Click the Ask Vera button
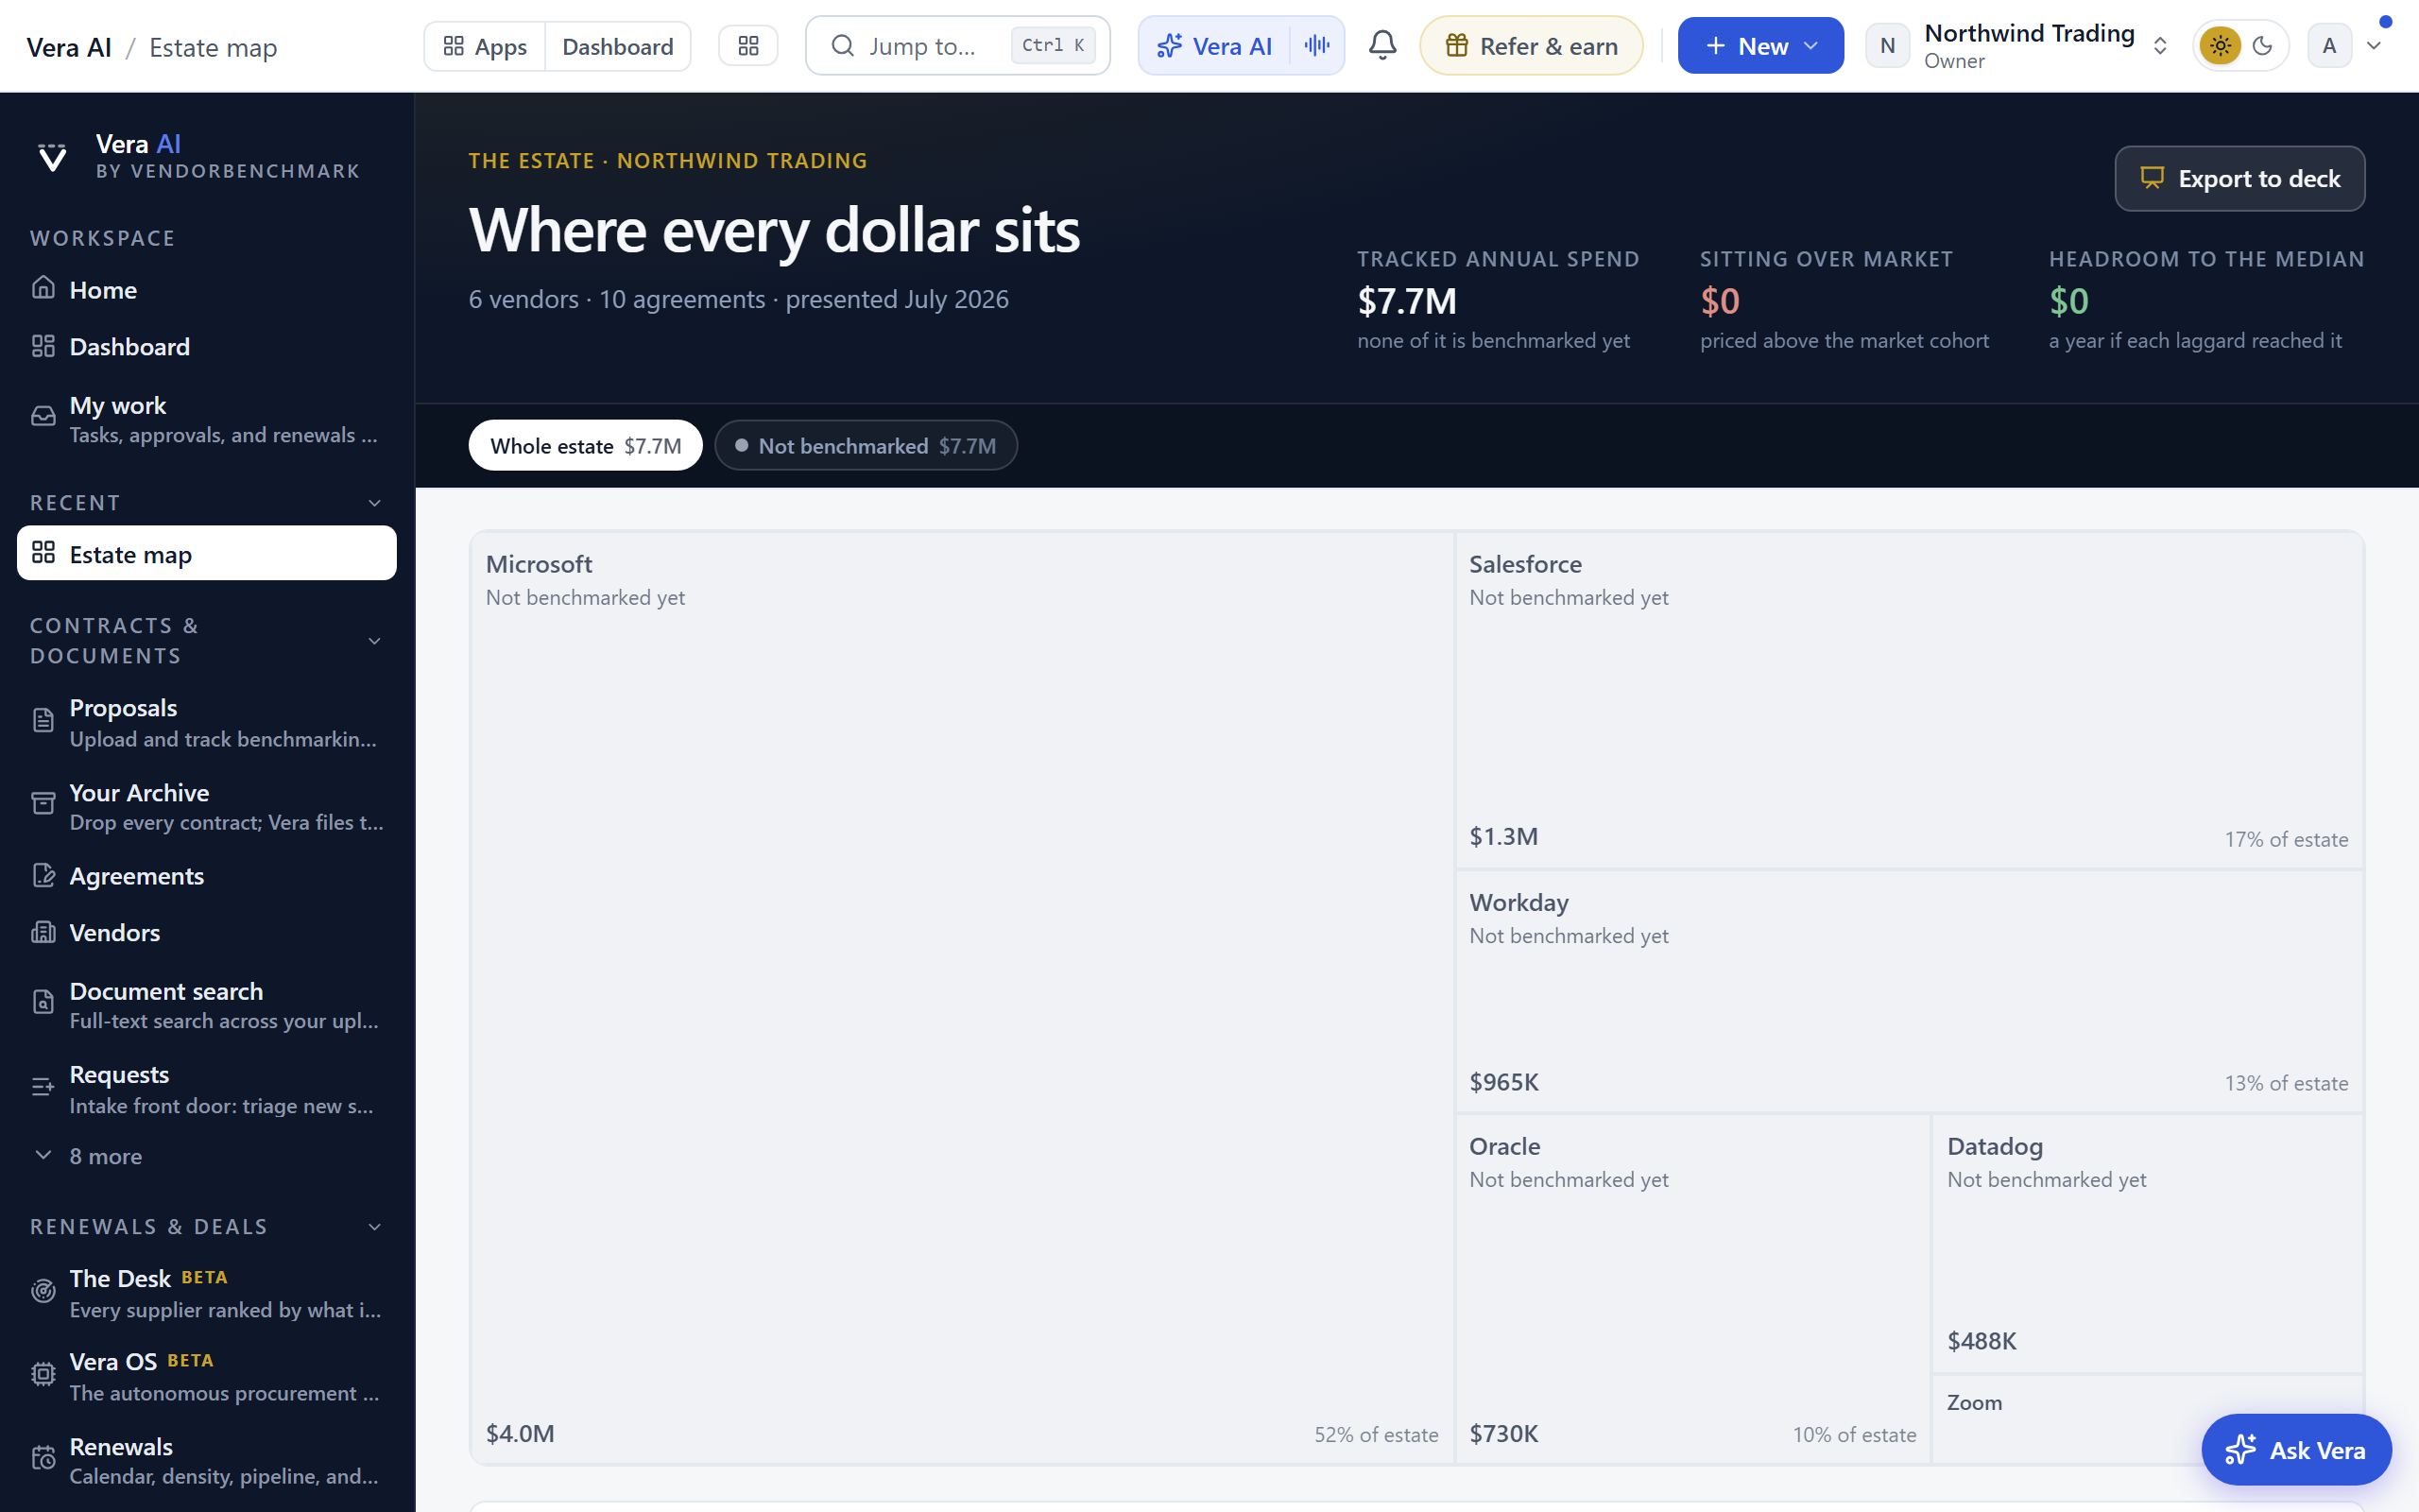The width and height of the screenshot is (2419, 1512). (2296, 1449)
